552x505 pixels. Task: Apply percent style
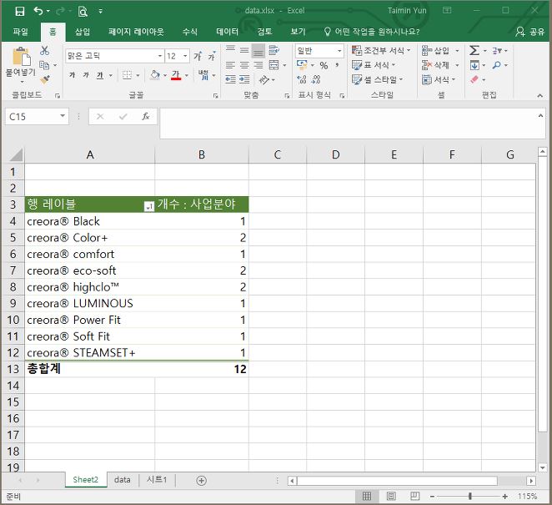(x=324, y=66)
